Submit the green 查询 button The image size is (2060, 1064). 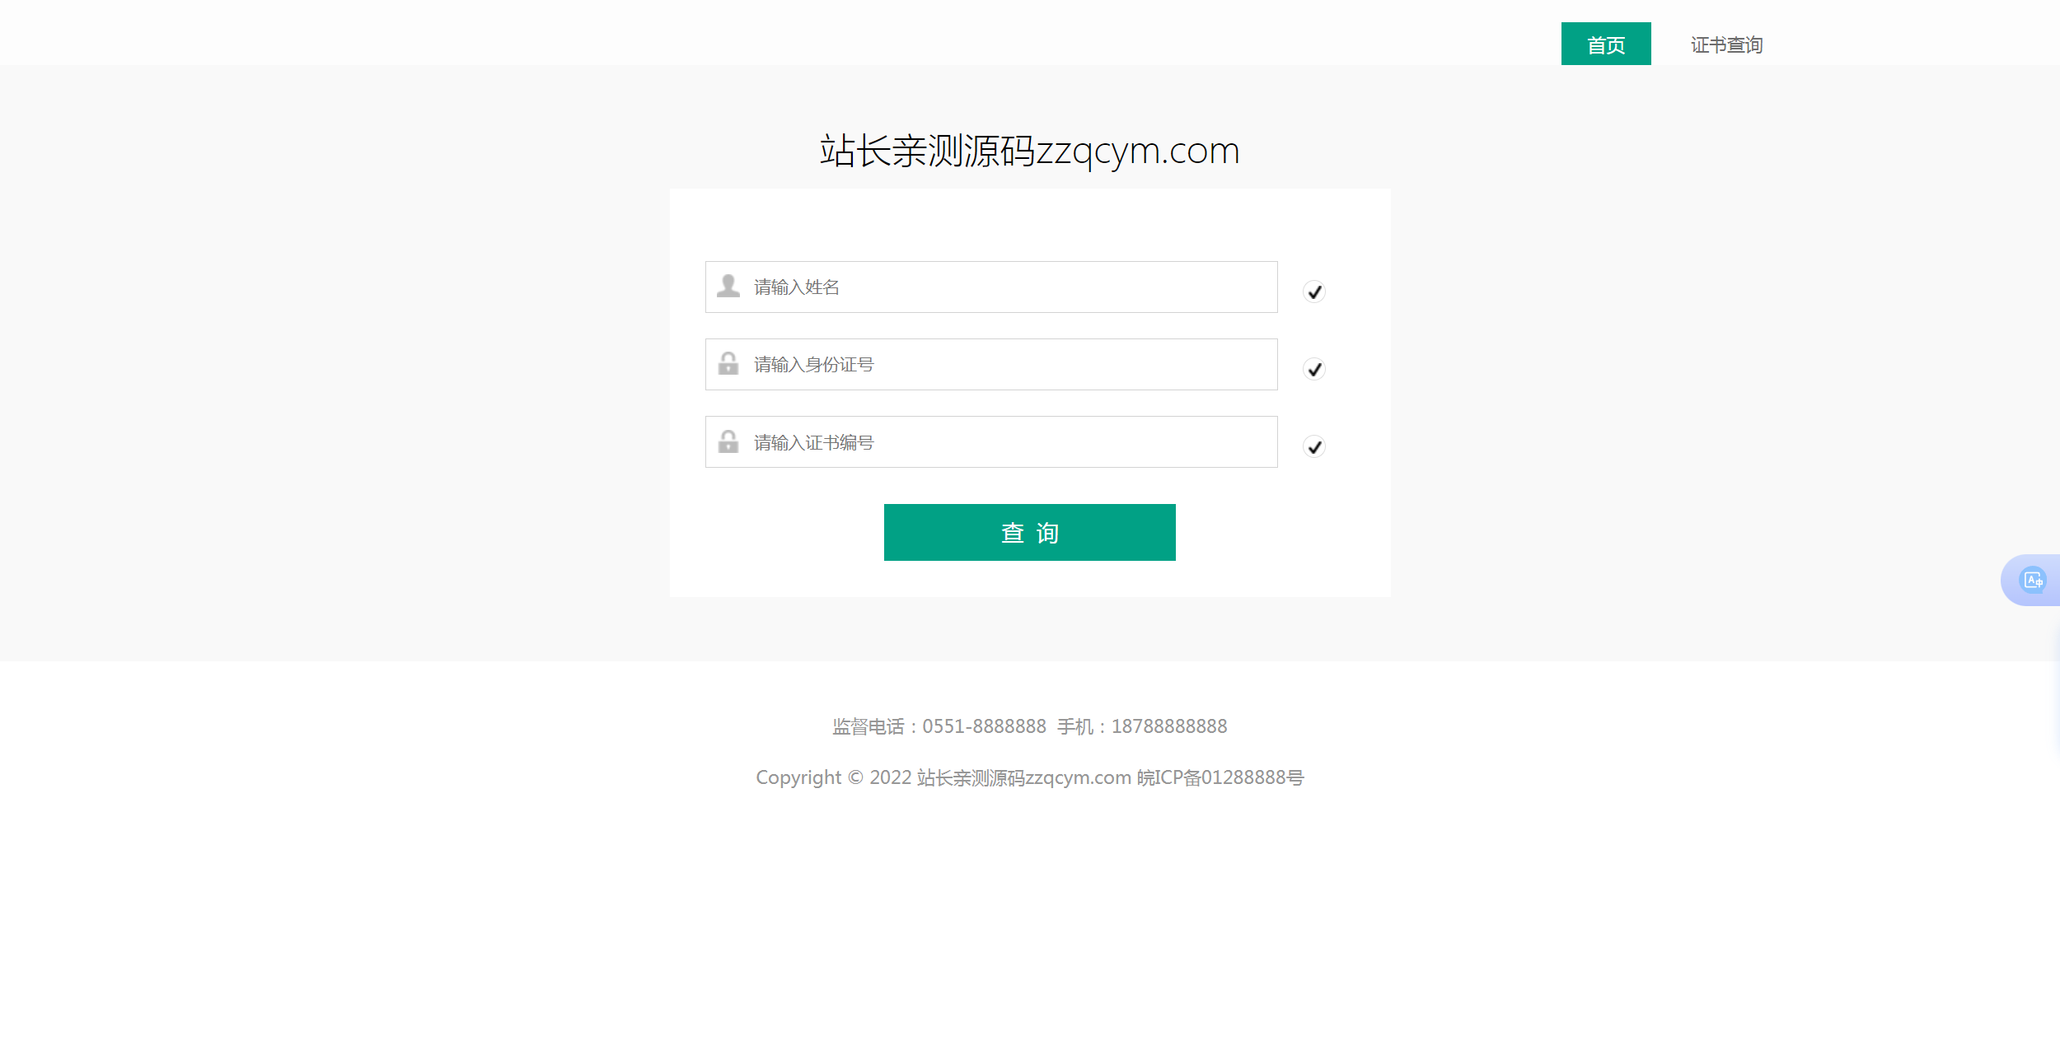click(1029, 532)
